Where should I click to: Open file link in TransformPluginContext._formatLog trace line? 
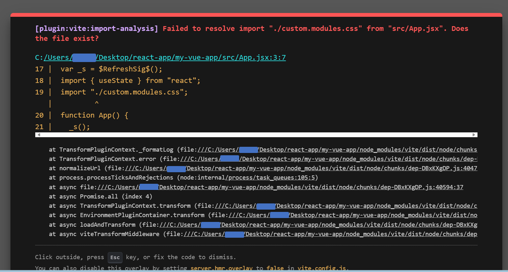pyautogui.click(x=337, y=149)
